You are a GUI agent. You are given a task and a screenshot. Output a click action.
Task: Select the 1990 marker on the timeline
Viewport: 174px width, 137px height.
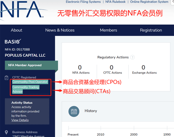pos(167,134)
